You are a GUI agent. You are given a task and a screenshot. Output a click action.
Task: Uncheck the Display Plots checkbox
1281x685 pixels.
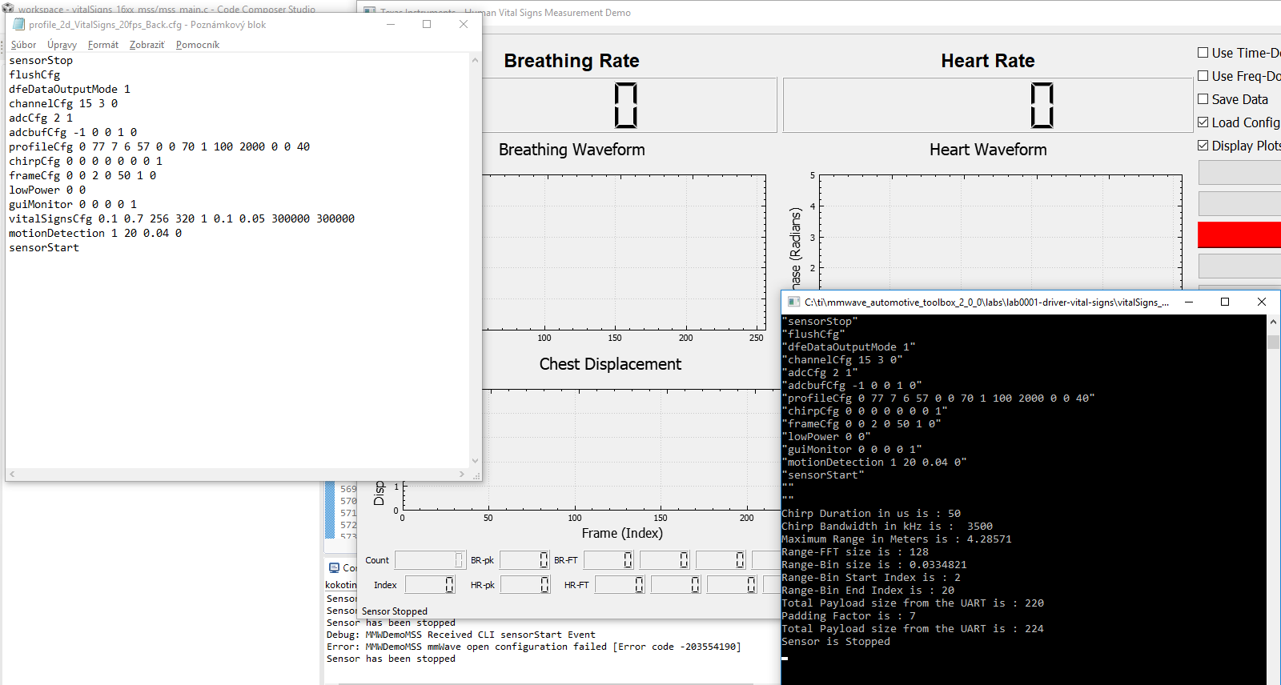click(1203, 146)
